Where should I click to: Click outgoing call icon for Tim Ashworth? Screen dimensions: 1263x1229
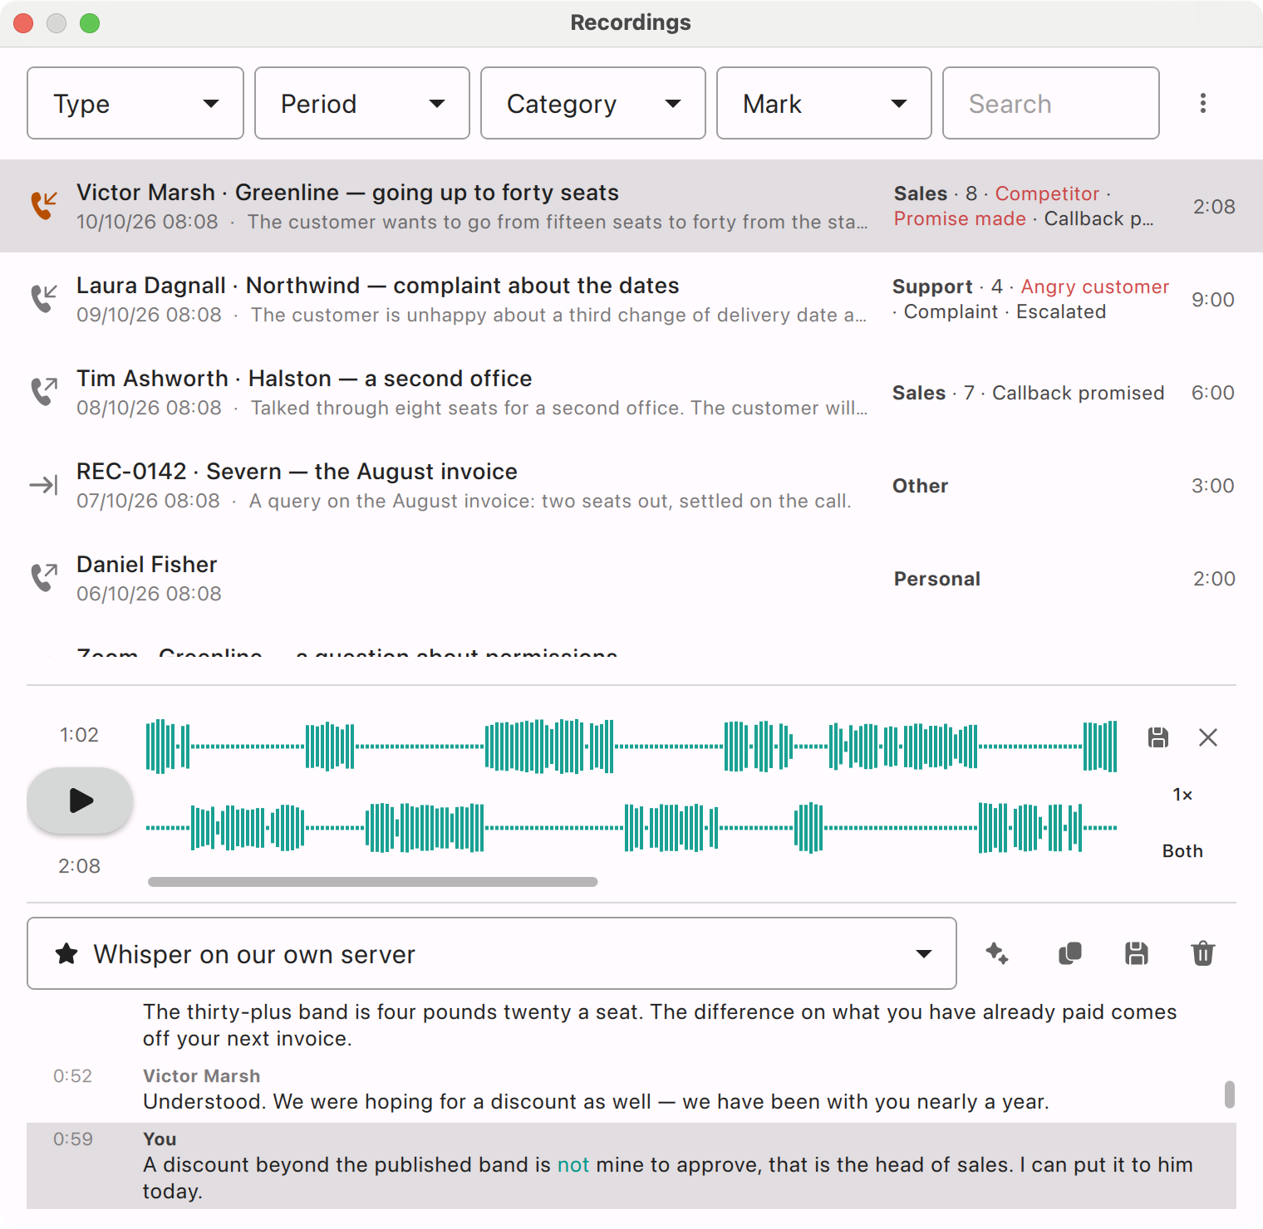[44, 391]
